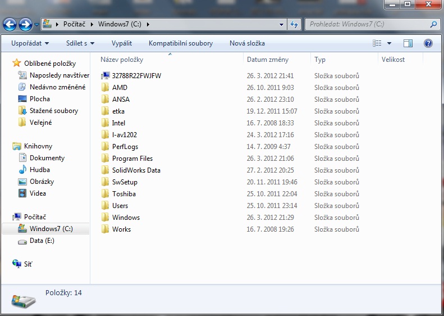This screenshot has height=316, width=444.
Task: Click Windows7 (C:) in the address bar
Action: coord(120,24)
